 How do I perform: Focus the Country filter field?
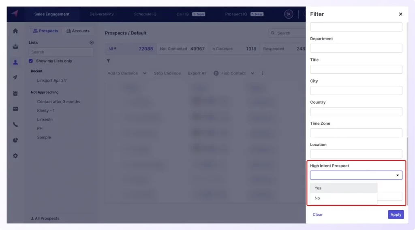(356, 112)
